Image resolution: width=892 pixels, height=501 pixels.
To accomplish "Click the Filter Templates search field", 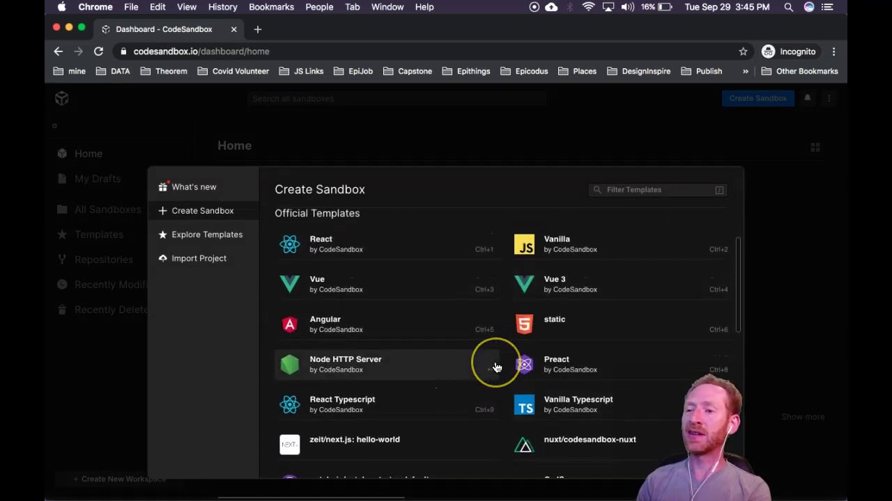I will click(x=659, y=189).
